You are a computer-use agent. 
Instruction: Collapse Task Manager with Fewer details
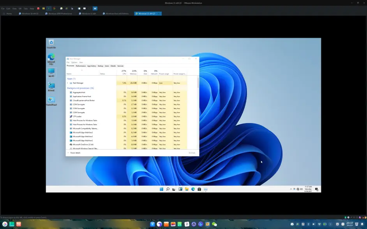point(74,153)
